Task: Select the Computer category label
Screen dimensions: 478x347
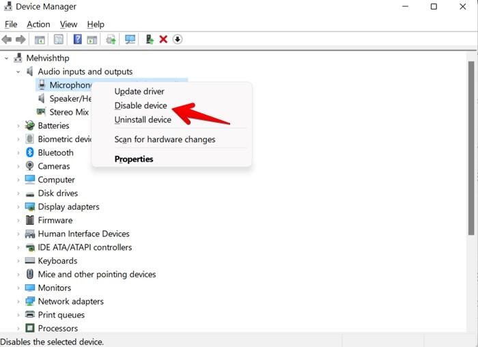Action: (x=57, y=180)
